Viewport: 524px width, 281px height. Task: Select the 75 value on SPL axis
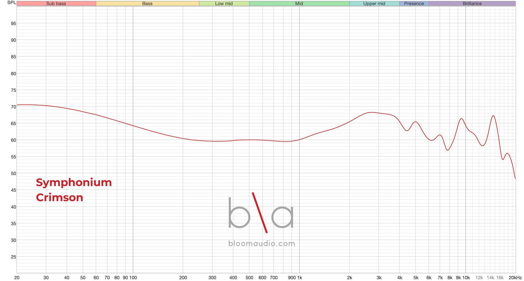(13, 90)
